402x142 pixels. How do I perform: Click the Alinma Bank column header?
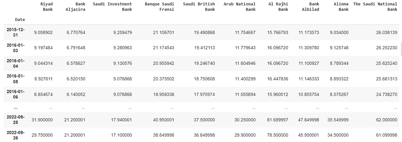pos(341,7)
